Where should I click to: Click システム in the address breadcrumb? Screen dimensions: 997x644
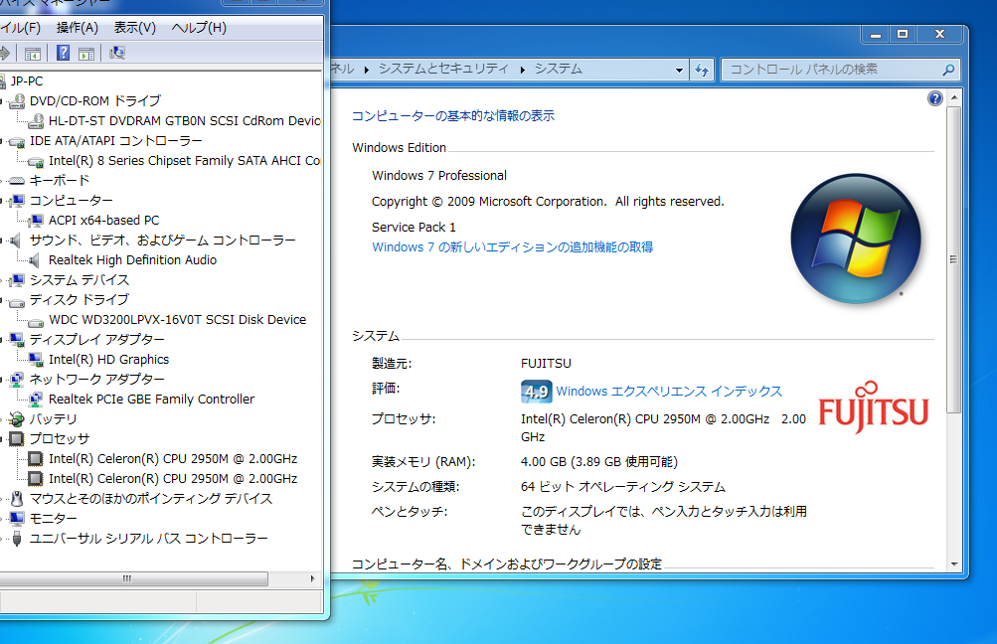click(559, 69)
